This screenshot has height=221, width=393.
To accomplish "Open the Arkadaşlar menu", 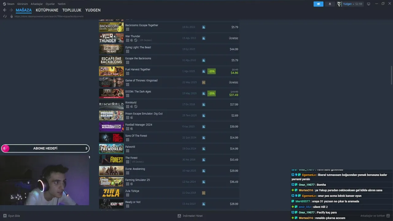I will [37, 4].
